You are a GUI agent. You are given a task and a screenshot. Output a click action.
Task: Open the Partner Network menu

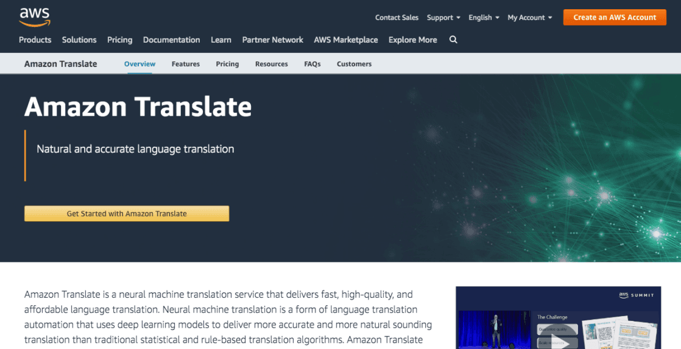click(273, 40)
